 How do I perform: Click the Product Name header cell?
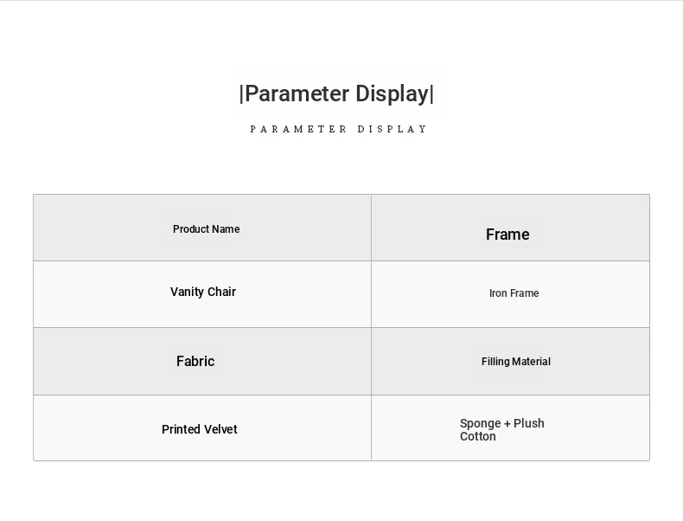click(206, 229)
